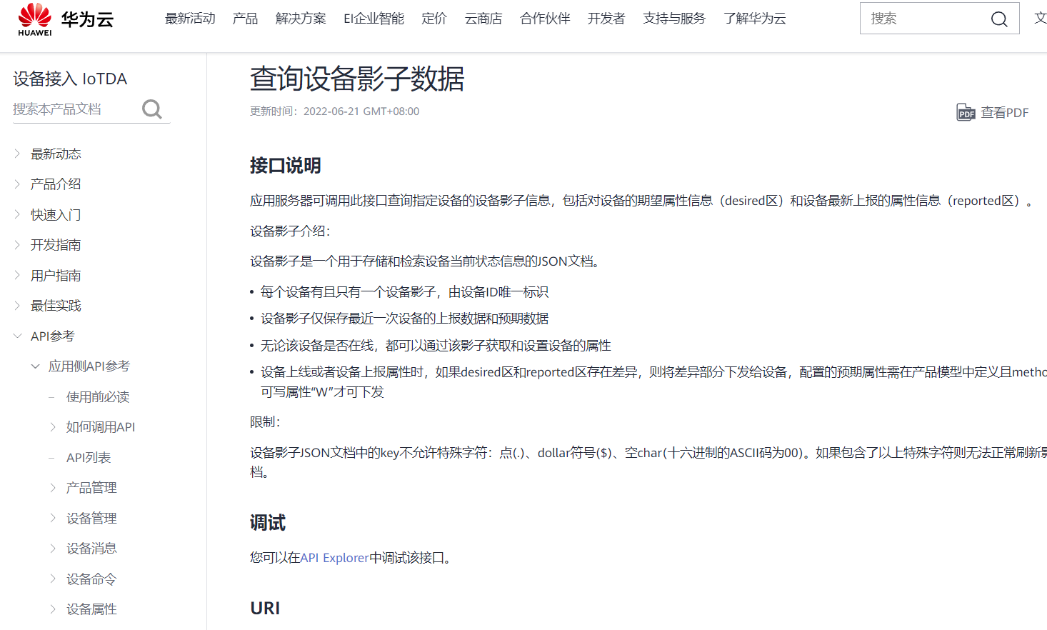This screenshot has height=630, width=1047.
Task: Click the sidebar document search icon
Action: (152, 109)
